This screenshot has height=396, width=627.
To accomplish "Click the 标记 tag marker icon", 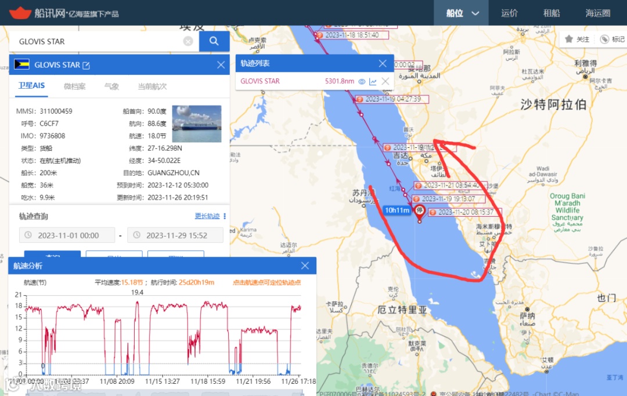I will (x=604, y=39).
